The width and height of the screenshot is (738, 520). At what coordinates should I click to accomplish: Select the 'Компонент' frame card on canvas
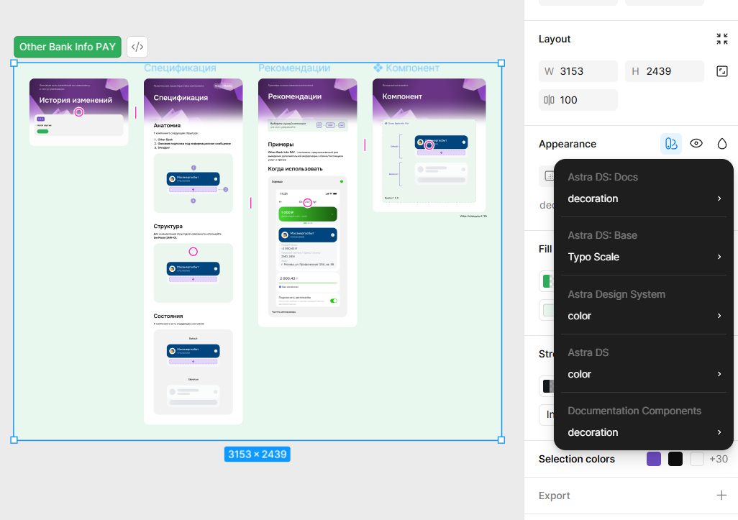click(429, 145)
